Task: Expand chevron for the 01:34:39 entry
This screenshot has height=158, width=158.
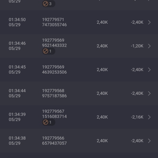Action: point(149,117)
